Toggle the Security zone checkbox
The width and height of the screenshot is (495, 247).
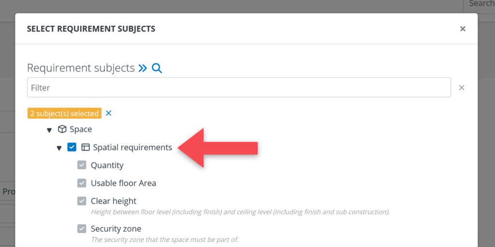tap(82, 229)
